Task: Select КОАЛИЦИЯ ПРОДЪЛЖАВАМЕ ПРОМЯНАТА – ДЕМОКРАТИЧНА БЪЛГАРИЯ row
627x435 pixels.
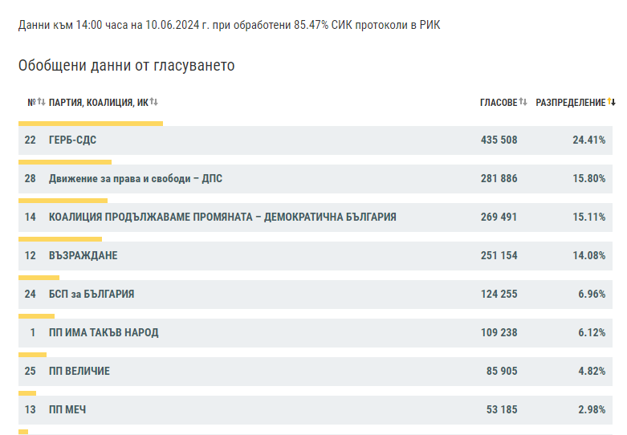Action: pyautogui.click(x=222, y=217)
